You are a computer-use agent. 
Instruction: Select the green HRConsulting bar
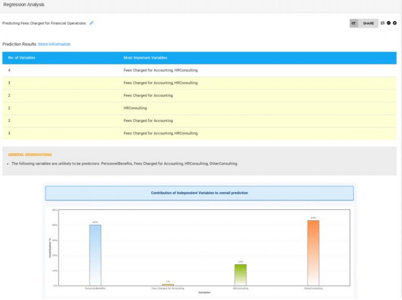point(240,274)
